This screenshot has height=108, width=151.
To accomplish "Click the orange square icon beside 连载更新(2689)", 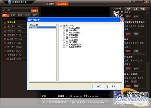I will [5, 51].
